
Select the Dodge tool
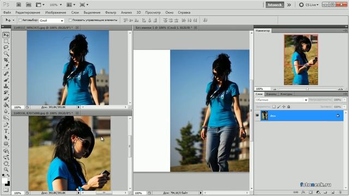coord(6,118)
